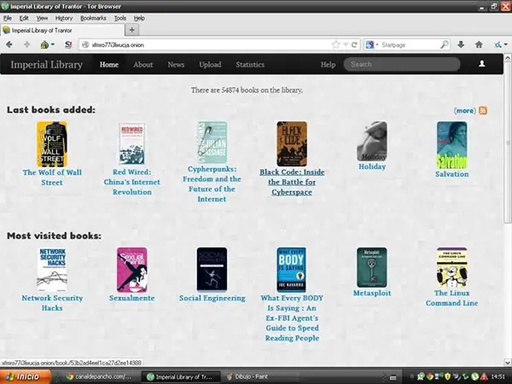Open the Network Security Hacks cover
The height and width of the screenshot is (384, 512).
52,270
